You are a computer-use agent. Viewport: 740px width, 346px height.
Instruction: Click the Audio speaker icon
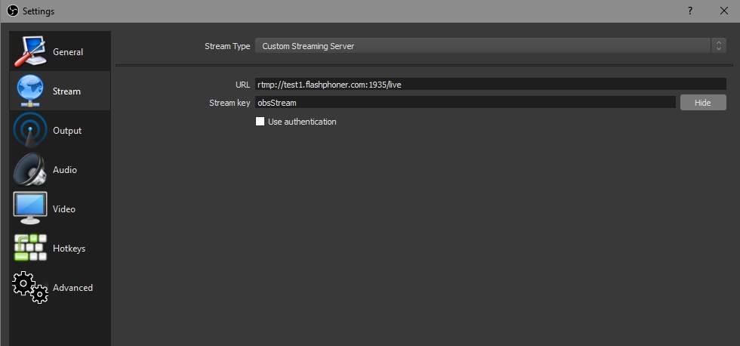30,170
